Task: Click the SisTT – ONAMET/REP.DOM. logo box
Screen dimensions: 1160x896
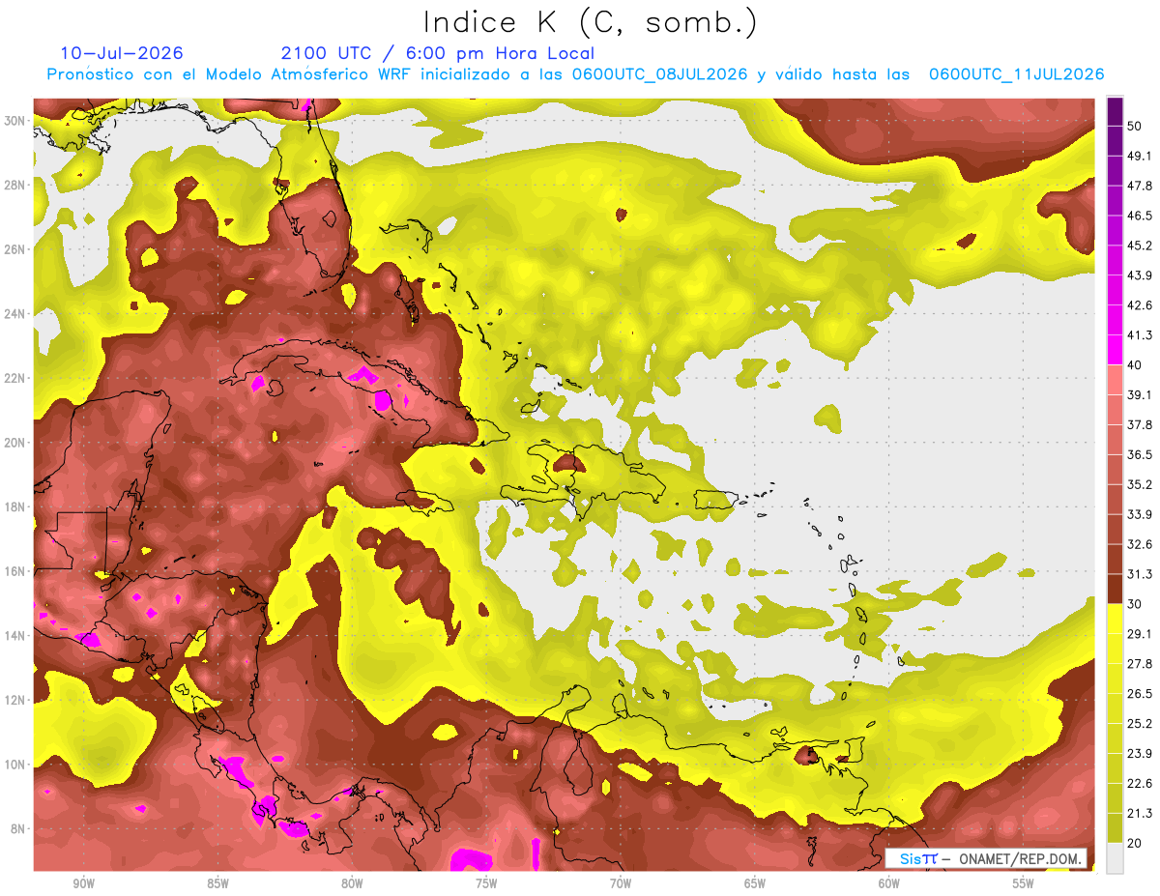Action: click(986, 858)
